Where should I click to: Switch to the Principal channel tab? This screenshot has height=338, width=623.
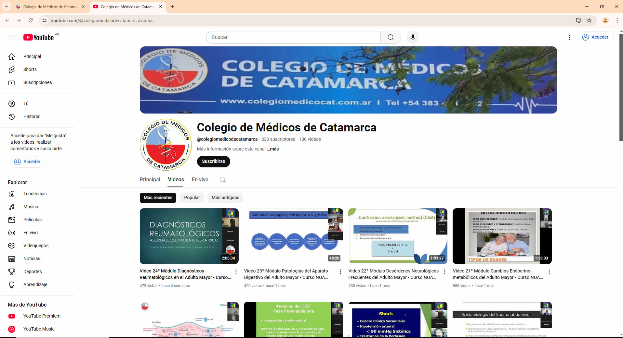[x=150, y=180]
